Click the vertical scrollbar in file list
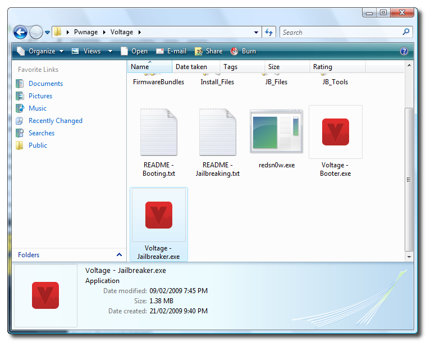 pos(409,180)
